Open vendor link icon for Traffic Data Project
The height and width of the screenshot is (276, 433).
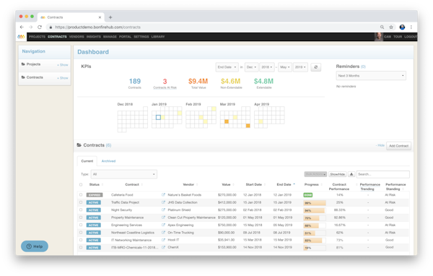pos(164,202)
